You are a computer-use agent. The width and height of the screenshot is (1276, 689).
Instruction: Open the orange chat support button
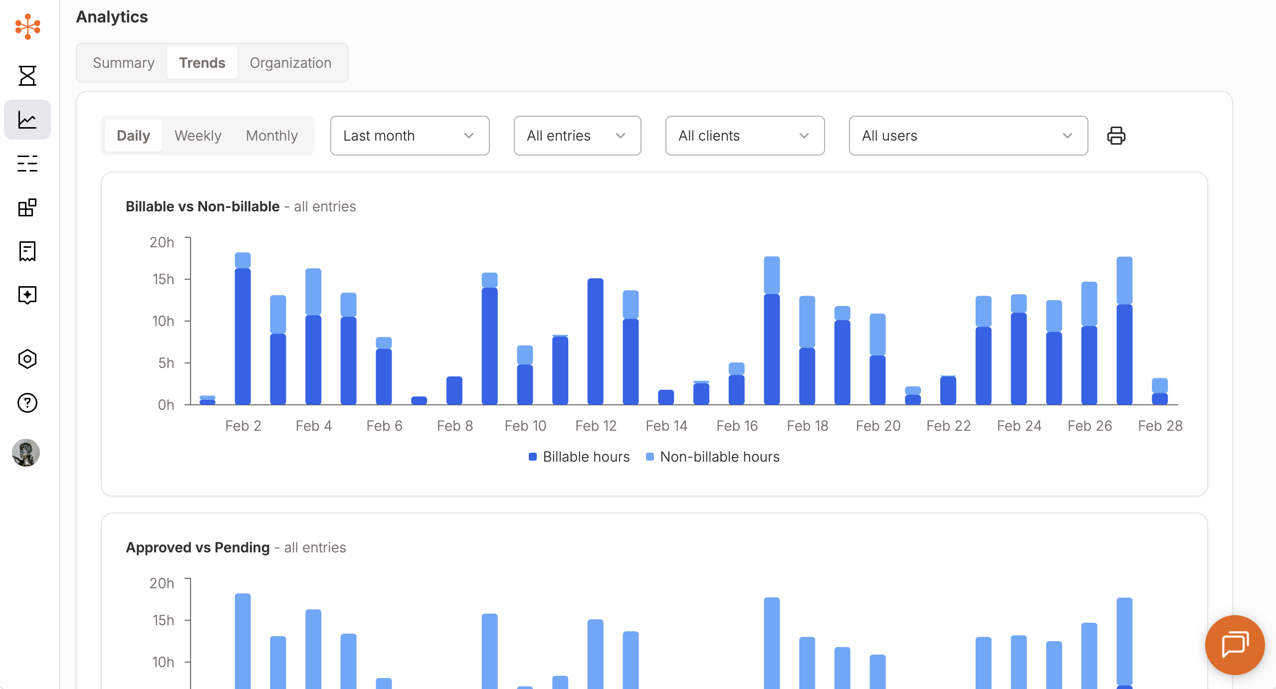pos(1235,645)
